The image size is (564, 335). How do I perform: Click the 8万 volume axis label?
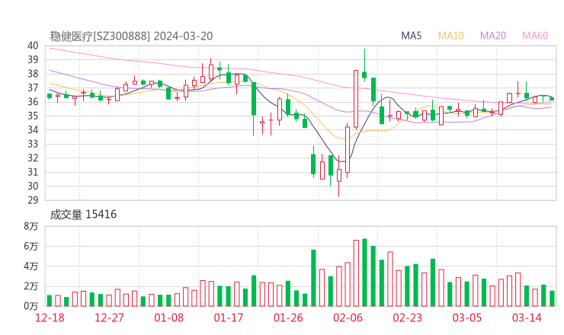tap(31, 226)
